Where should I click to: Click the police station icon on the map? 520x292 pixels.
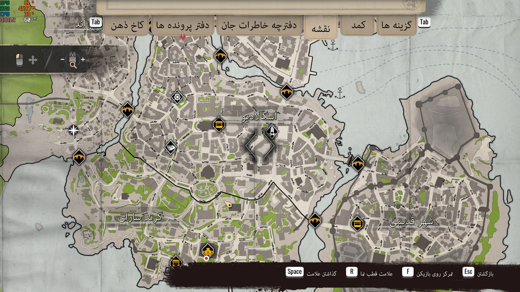point(177,97)
